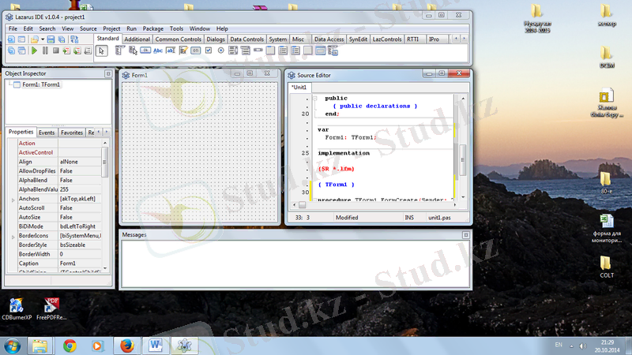Switch to the Common Controls palette tab
Image resolution: width=632 pixels, height=355 pixels.
coord(178,39)
